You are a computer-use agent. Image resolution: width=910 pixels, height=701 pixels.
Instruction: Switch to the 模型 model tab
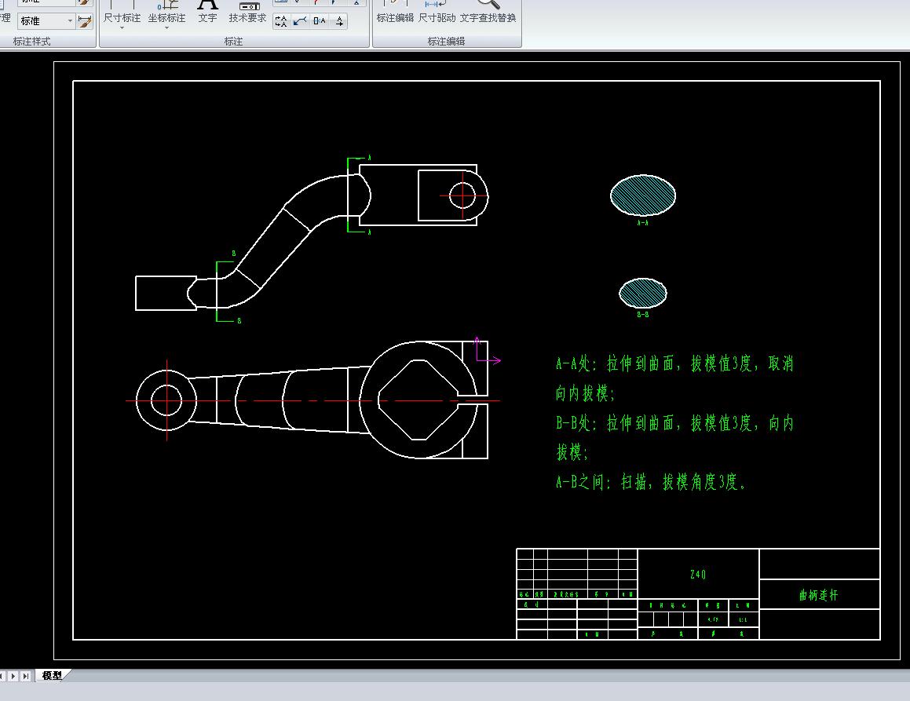point(53,675)
